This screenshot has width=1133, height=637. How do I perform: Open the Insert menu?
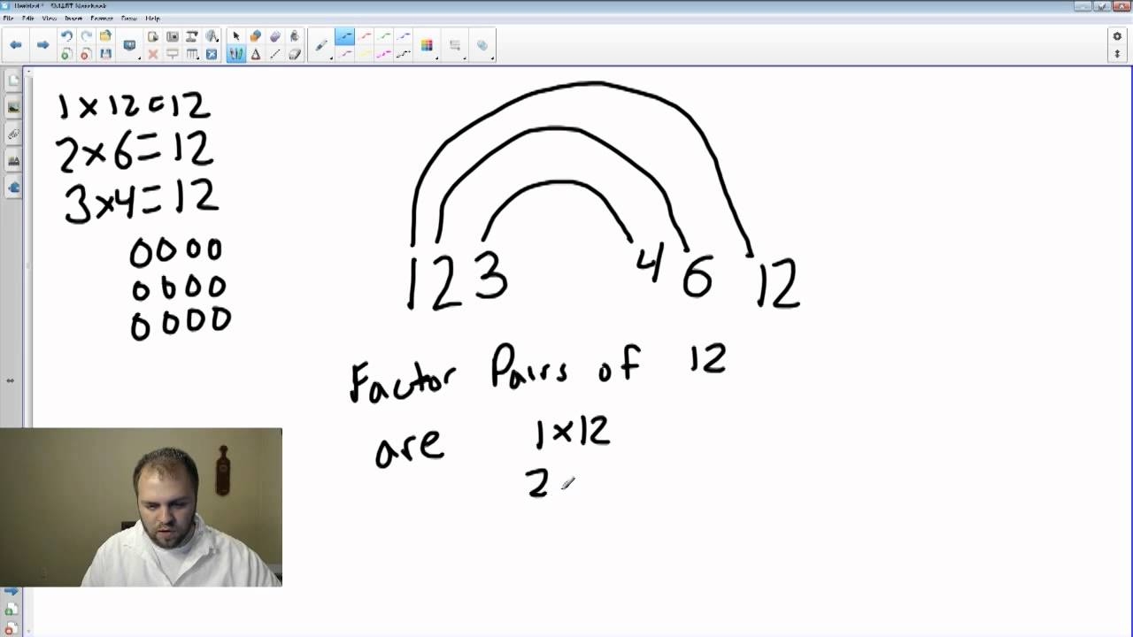[76, 18]
